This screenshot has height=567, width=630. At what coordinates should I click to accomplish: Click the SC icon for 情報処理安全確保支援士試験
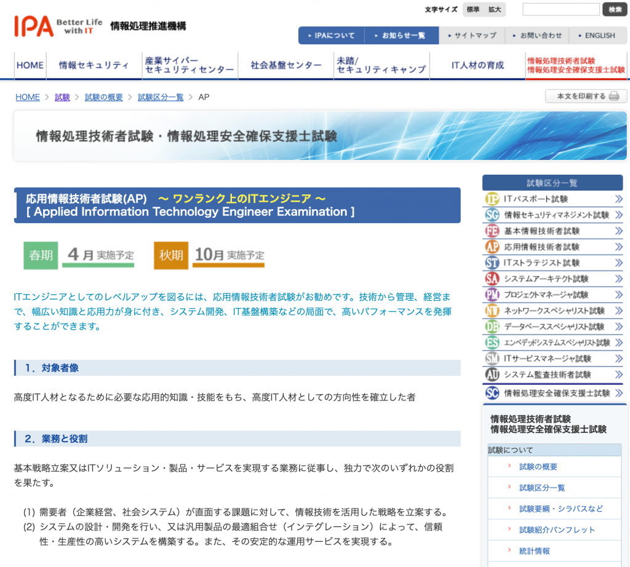pyautogui.click(x=492, y=393)
